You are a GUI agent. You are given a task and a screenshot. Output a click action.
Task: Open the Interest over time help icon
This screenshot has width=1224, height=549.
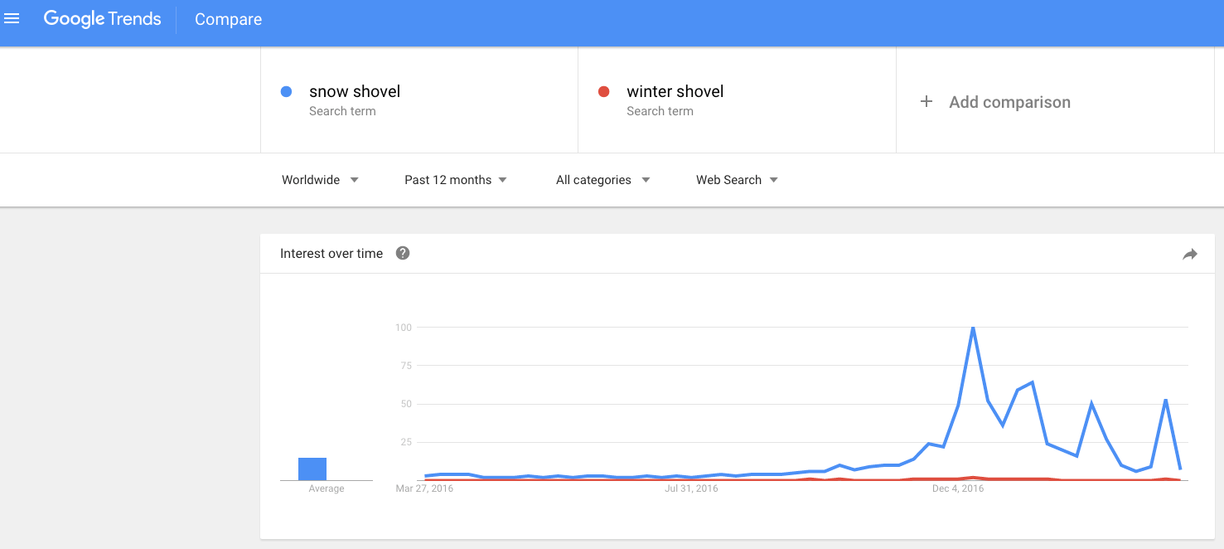(403, 253)
